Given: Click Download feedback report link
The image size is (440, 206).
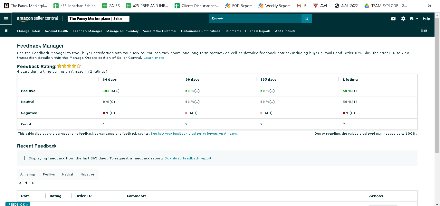Looking at the screenshot, I should coord(188,158).
